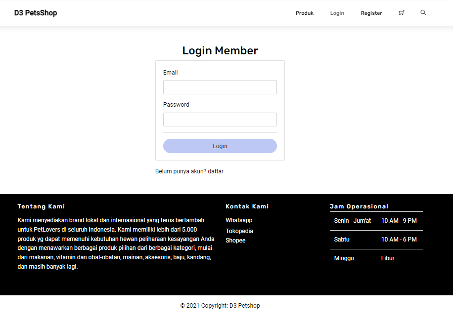Select the Senin - Jum'at schedule row

pos(376,221)
